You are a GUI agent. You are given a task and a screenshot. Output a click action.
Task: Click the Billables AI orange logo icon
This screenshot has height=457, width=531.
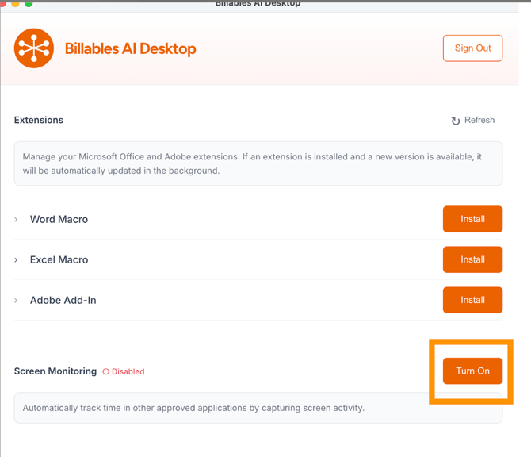34,48
